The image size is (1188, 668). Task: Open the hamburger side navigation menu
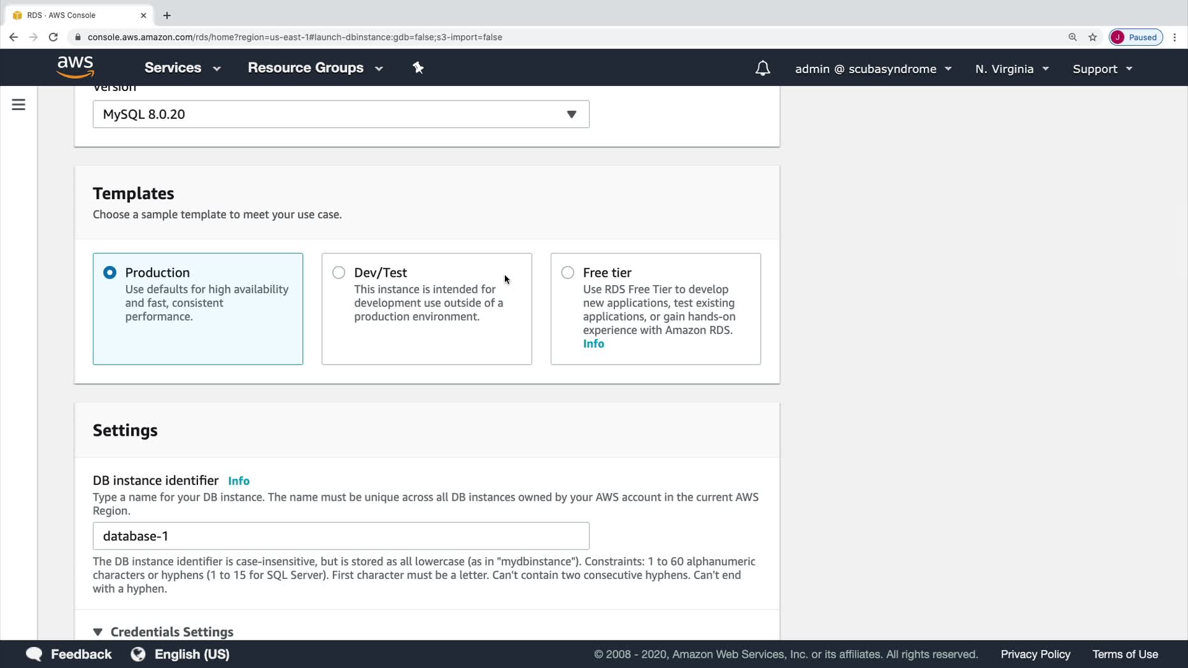click(x=18, y=104)
